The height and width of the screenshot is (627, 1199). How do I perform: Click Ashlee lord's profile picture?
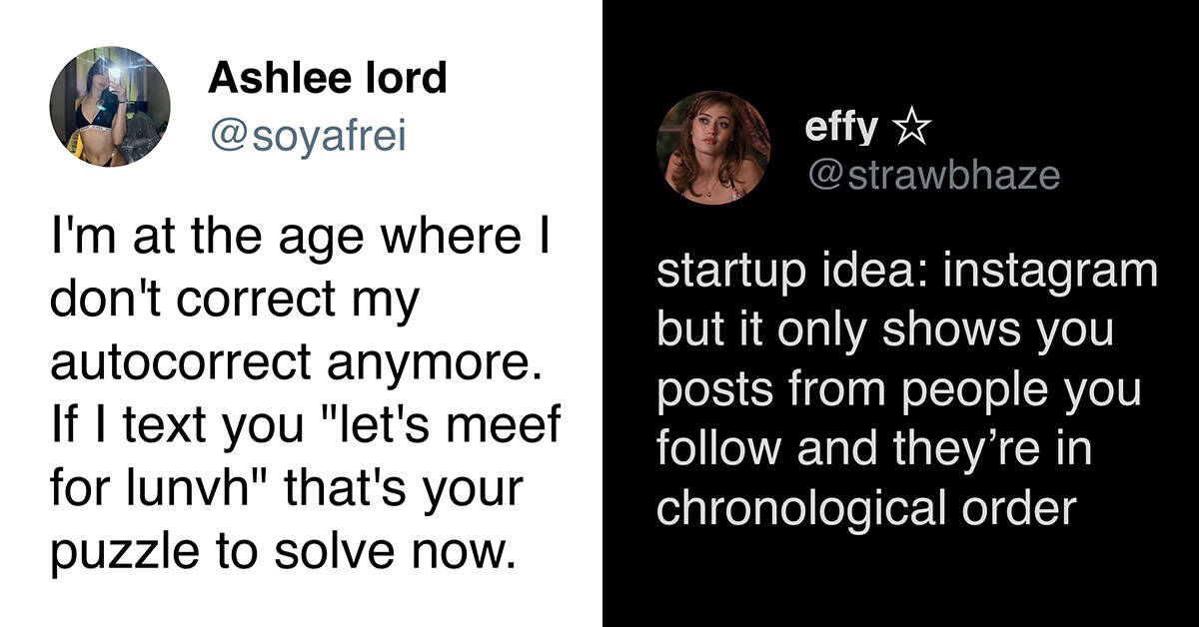110,107
